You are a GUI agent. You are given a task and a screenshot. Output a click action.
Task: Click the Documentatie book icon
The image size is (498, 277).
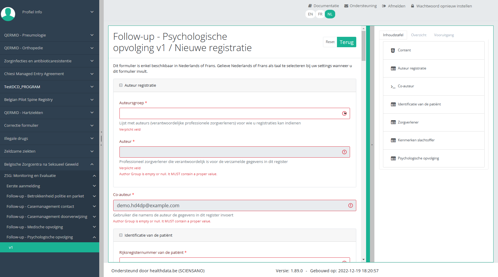[x=310, y=6]
